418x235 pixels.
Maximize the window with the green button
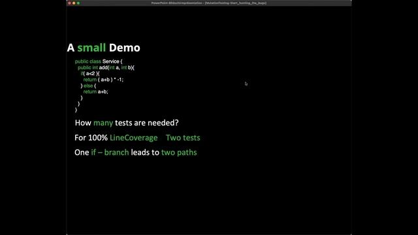point(78,3)
